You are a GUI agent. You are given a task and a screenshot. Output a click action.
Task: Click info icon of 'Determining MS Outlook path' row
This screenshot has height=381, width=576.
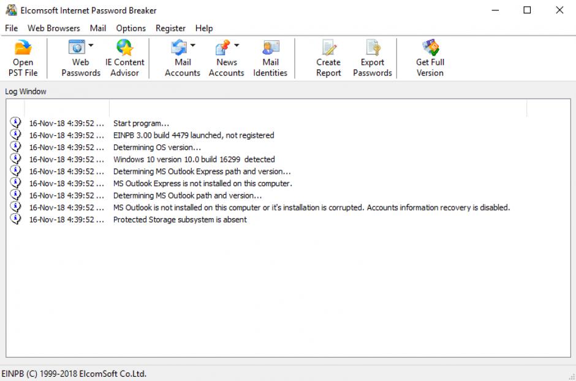[x=15, y=195]
